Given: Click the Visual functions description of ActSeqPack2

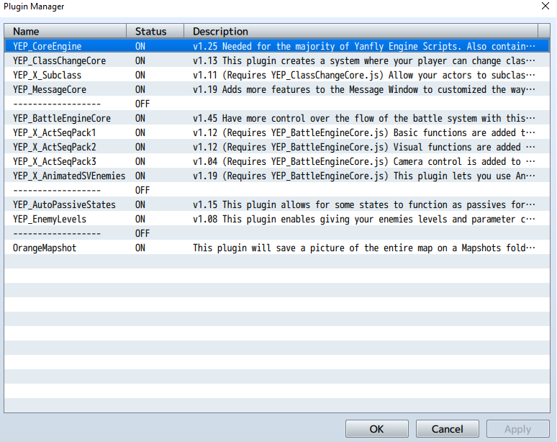Looking at the screenshot, I should click(x=364, y=147).
